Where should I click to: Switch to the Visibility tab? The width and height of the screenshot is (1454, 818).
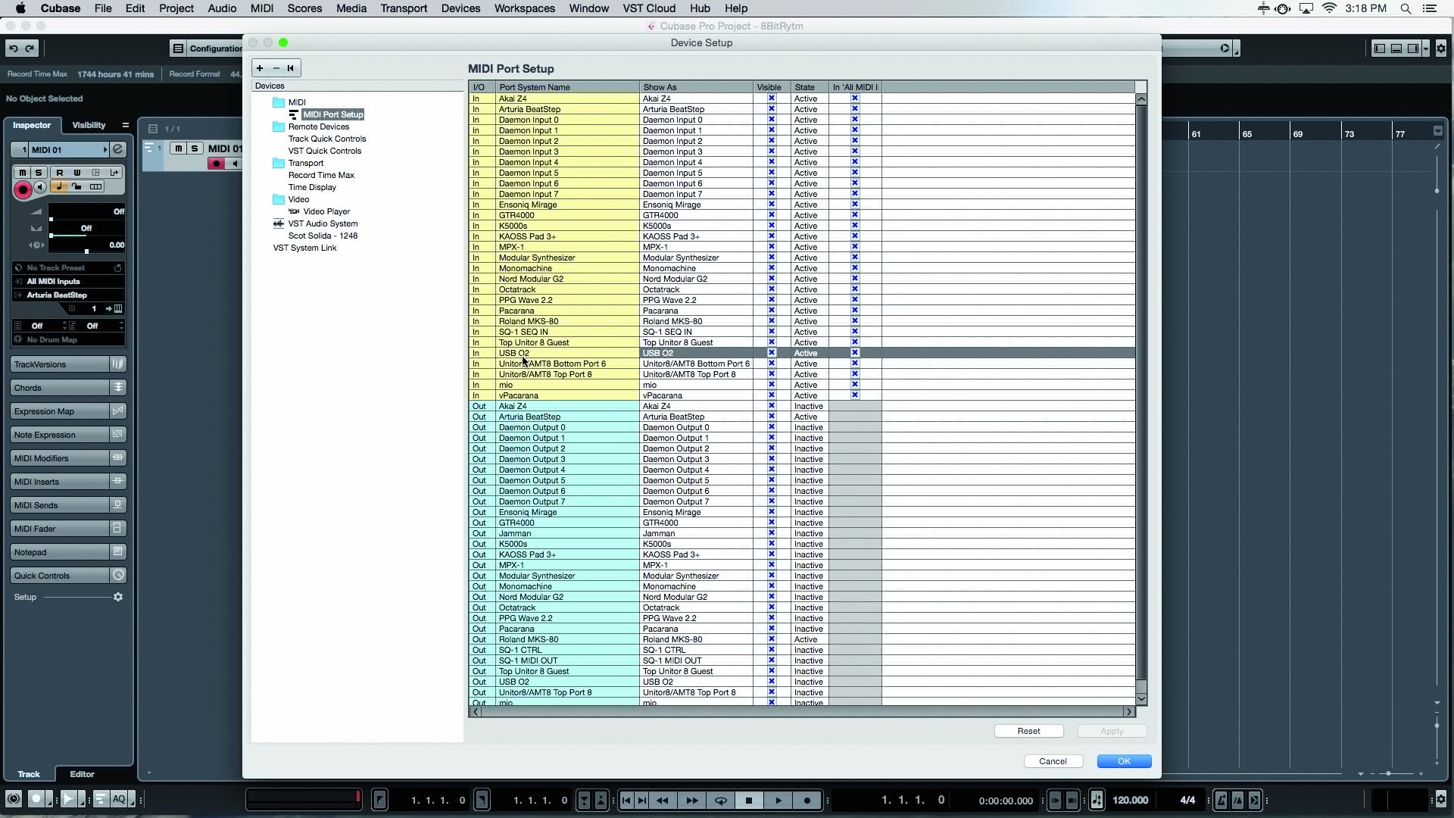pyautogui.click(x=89, y=125)
